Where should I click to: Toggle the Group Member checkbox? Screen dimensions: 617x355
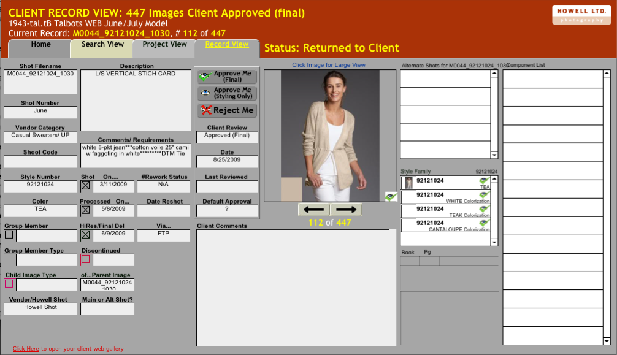pyautogui.click(x=9, y=235)
